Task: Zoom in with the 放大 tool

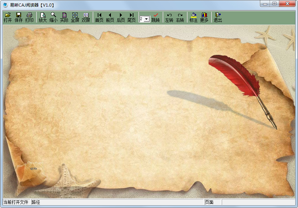Action: coord(43,17)
